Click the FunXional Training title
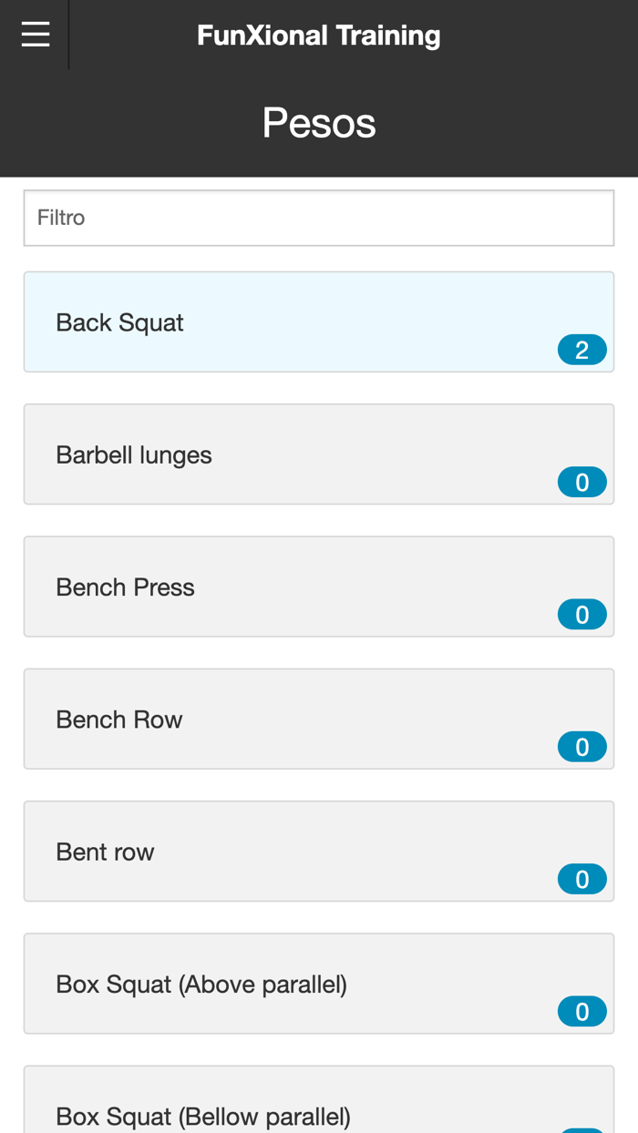Image resolution: width=638 pixels, height=1133 pixels. coord(319,36)
